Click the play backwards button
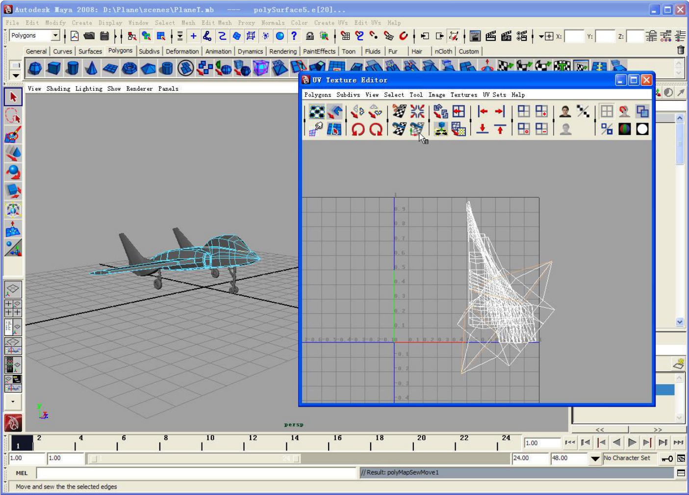The image size is (689, 495). tap(616, 443)
